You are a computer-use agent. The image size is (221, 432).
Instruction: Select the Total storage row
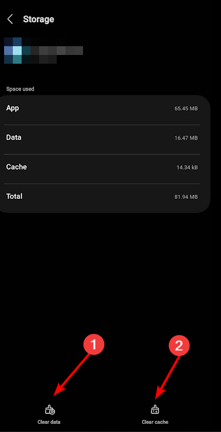[x=102, y=197]
